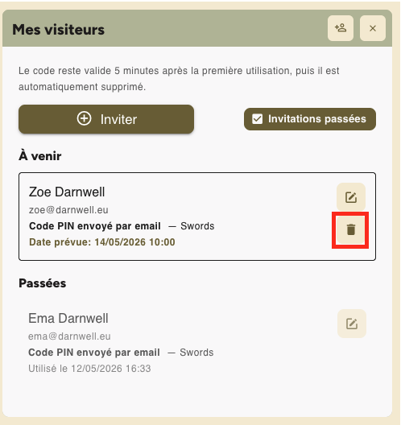The height and width of the screenshot is (425, 401).
Task: Click the Invitations passées label
Action: click(317, 118)
